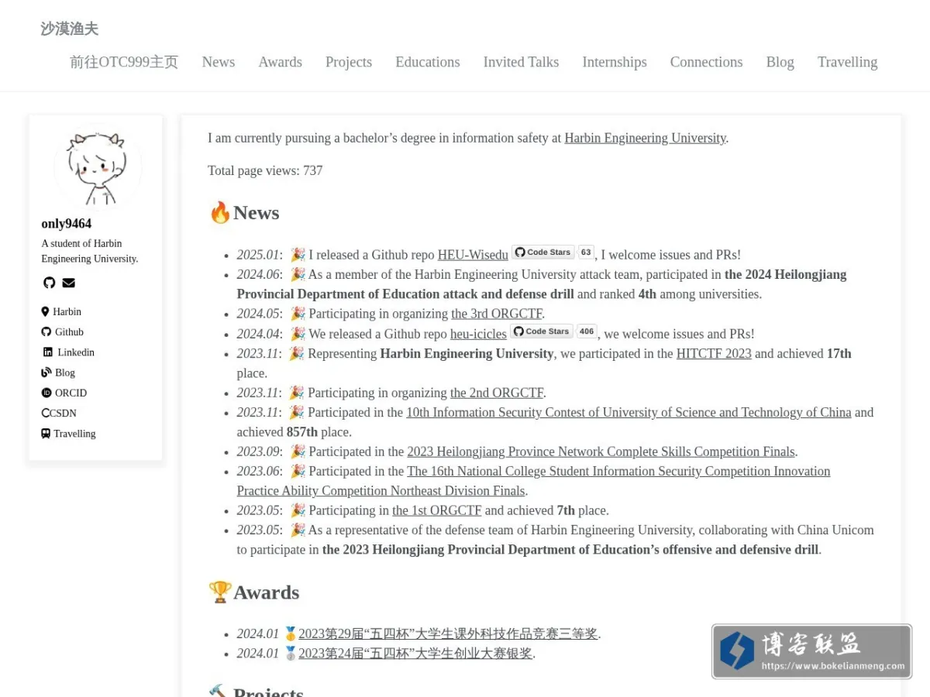The width and height of the screenshot is (930, 697).
Task: Go to Invited Talks in navigation
Action: pyautogui.click(x=521, y=62)
